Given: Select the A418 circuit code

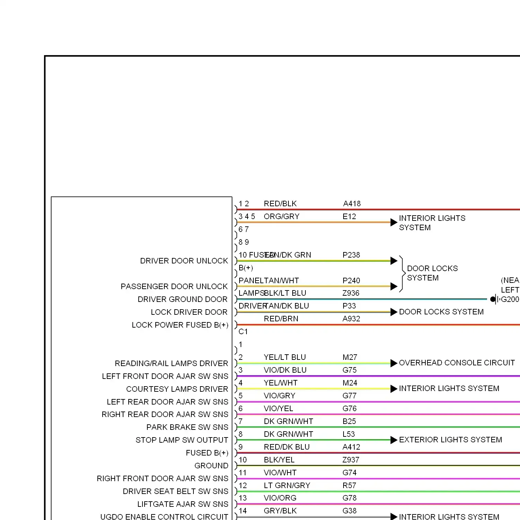Looking at the screenshot, I should pos(352,204).
